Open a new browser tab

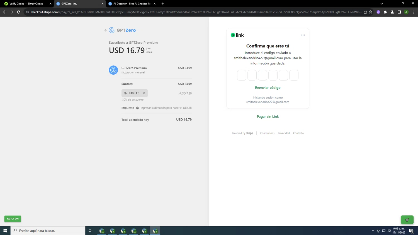(163, 4)
